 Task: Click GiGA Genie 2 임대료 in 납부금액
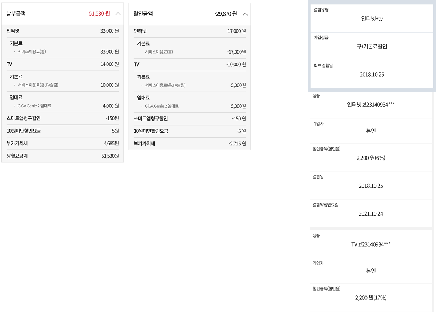point(34,106)
